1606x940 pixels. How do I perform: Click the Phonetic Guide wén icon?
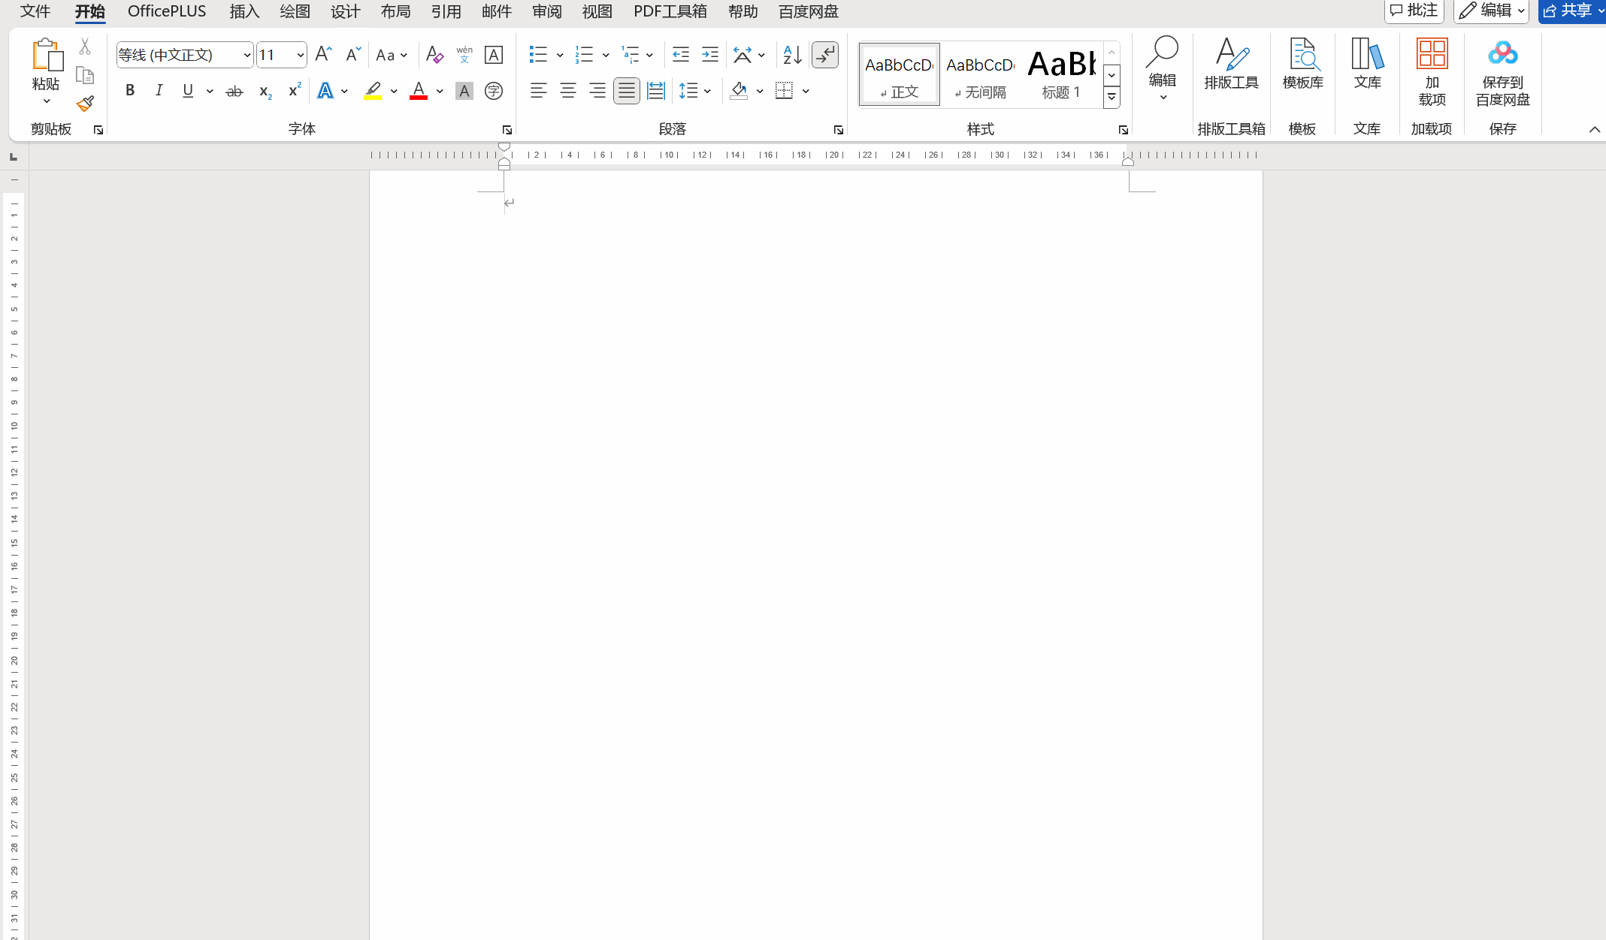pos(464,55)
